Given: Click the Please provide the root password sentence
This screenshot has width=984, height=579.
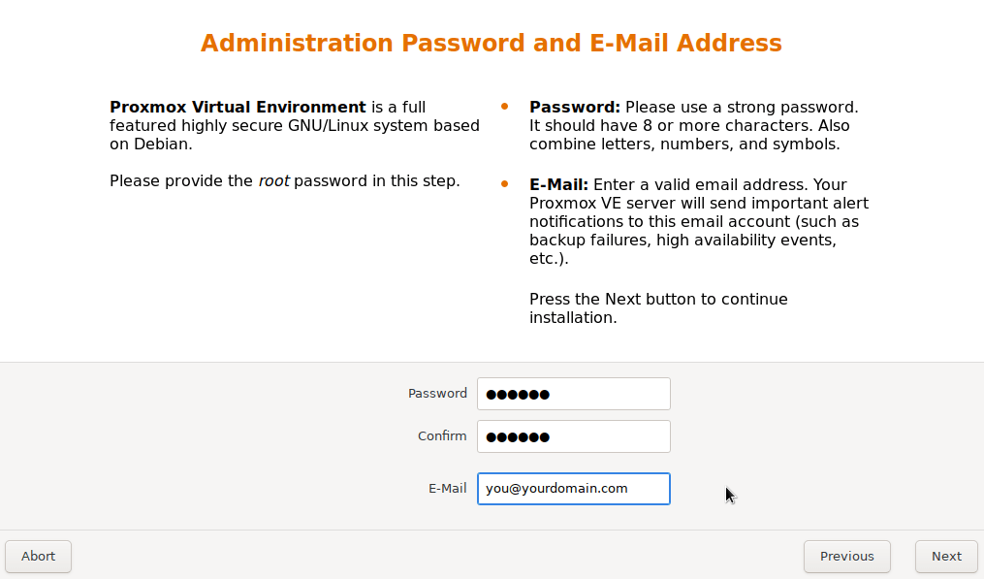Looking at the screenshot, I should click(x=285, y=180).
